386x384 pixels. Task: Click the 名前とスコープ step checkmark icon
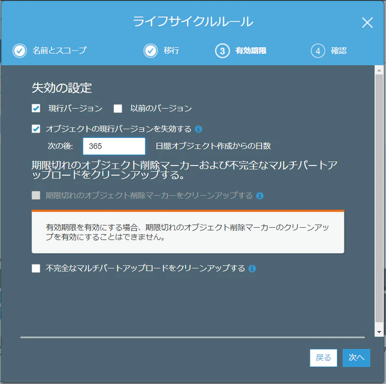tap(20, 51)
